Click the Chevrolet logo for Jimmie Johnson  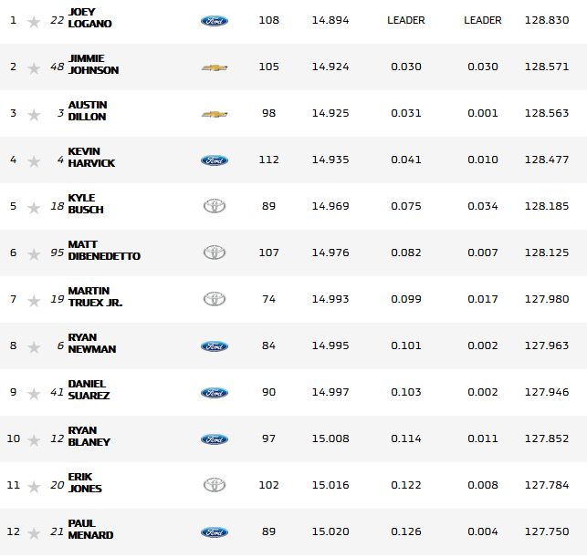(215, 67)
